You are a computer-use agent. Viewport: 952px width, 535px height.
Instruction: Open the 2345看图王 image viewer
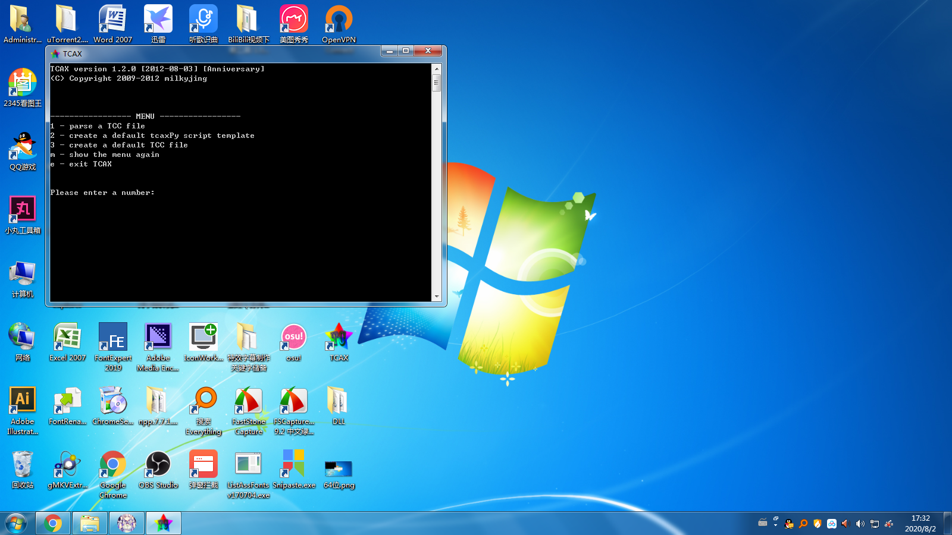(22, 87)
